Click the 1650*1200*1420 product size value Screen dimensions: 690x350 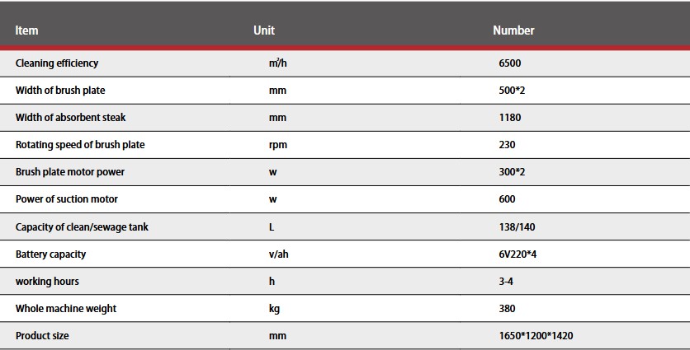tap(536, 336)
